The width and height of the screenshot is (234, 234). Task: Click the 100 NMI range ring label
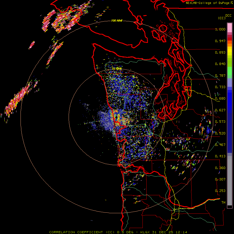[117, 21]
